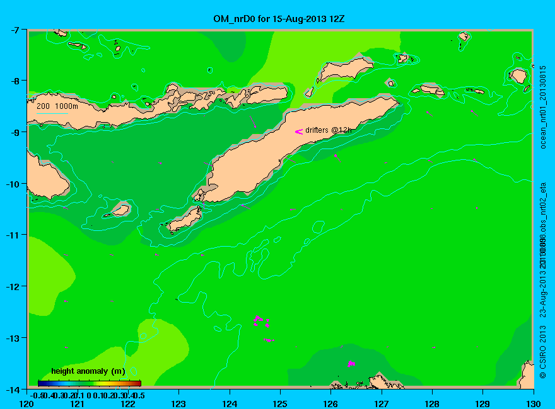Image resolution: width=555 pixels, height=409 pixels.
Task: Click latitude tick label "-10"
Action: pyautogui.click(x=12, y=184)
